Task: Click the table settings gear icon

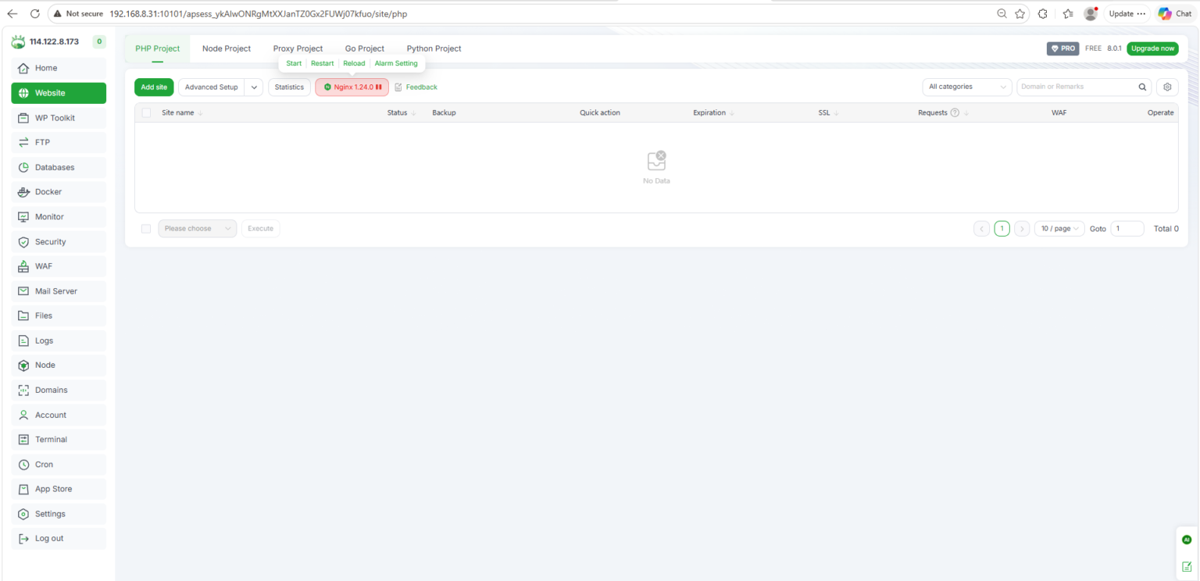Action: tap(1167, 87)
